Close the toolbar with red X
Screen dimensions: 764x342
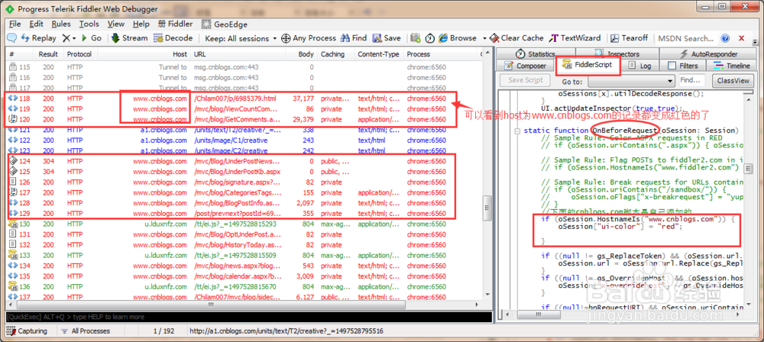pos(742,38)
